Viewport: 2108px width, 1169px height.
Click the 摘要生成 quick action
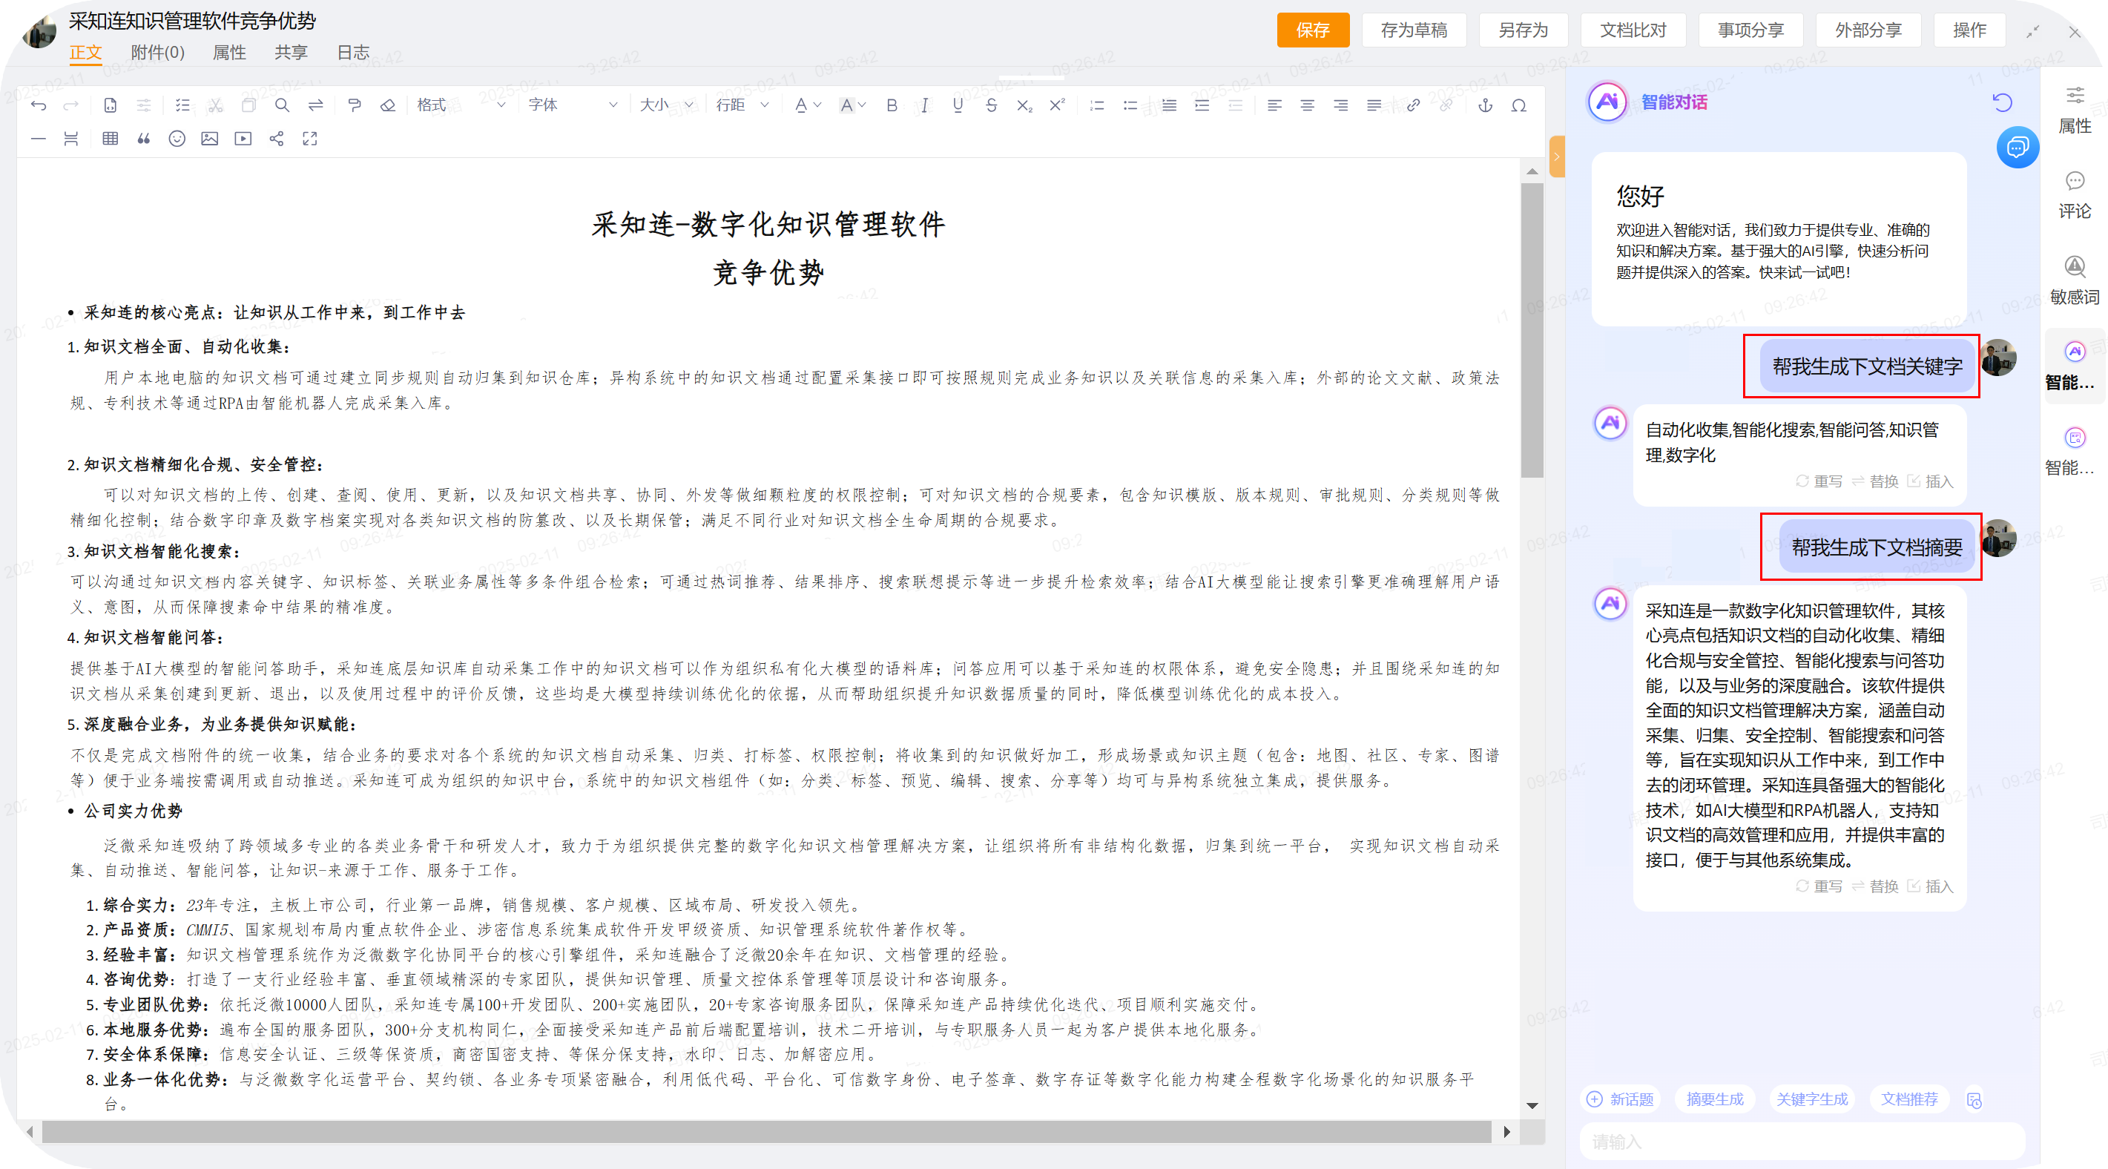tap(1715, 1099)
